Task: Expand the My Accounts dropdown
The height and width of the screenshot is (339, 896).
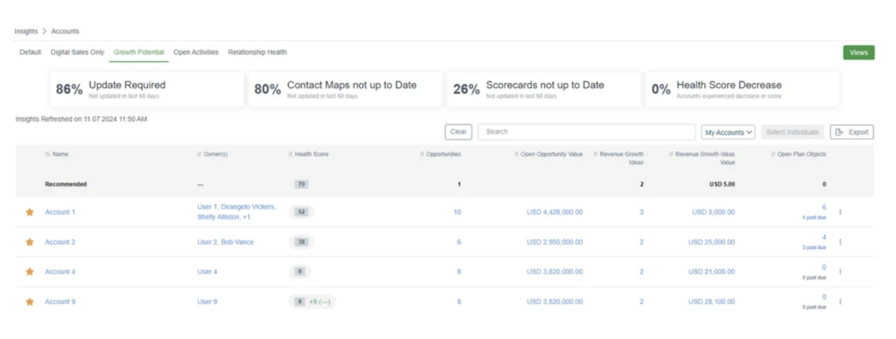Action: (728, 132)
